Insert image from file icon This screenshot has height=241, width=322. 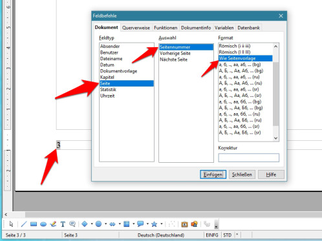point(194,224)
